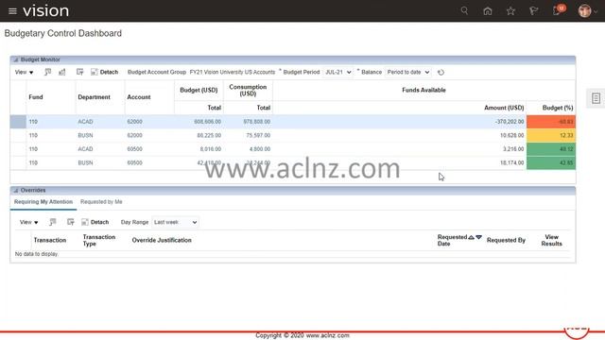The width and height of the screenshot is (605, 340).
Task: Sort Requested Date ascending
Action: (x=471, y=237)
